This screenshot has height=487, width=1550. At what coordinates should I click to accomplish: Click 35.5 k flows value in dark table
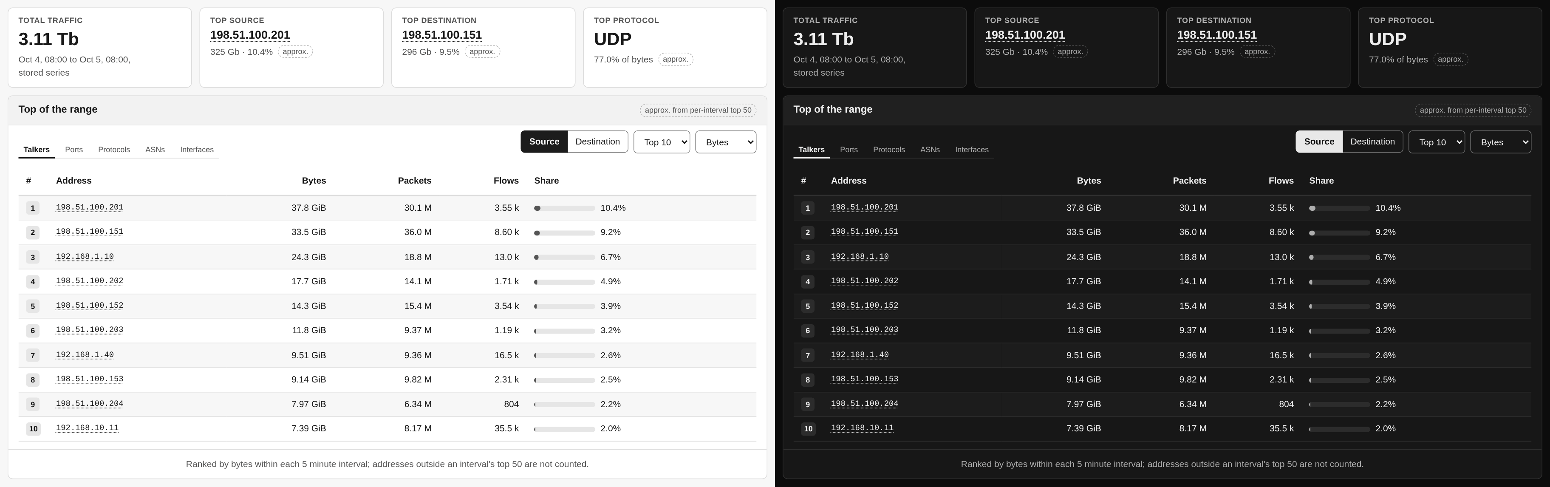click(1281, 429)
